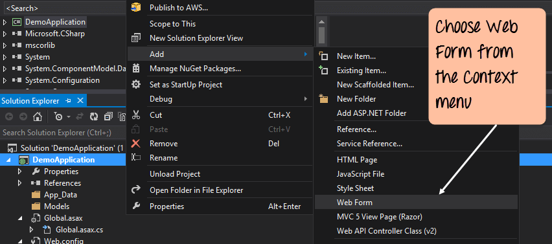Click the New Item icon in submenu
This screenshot has height=244, width=552.
pos(323,56)
